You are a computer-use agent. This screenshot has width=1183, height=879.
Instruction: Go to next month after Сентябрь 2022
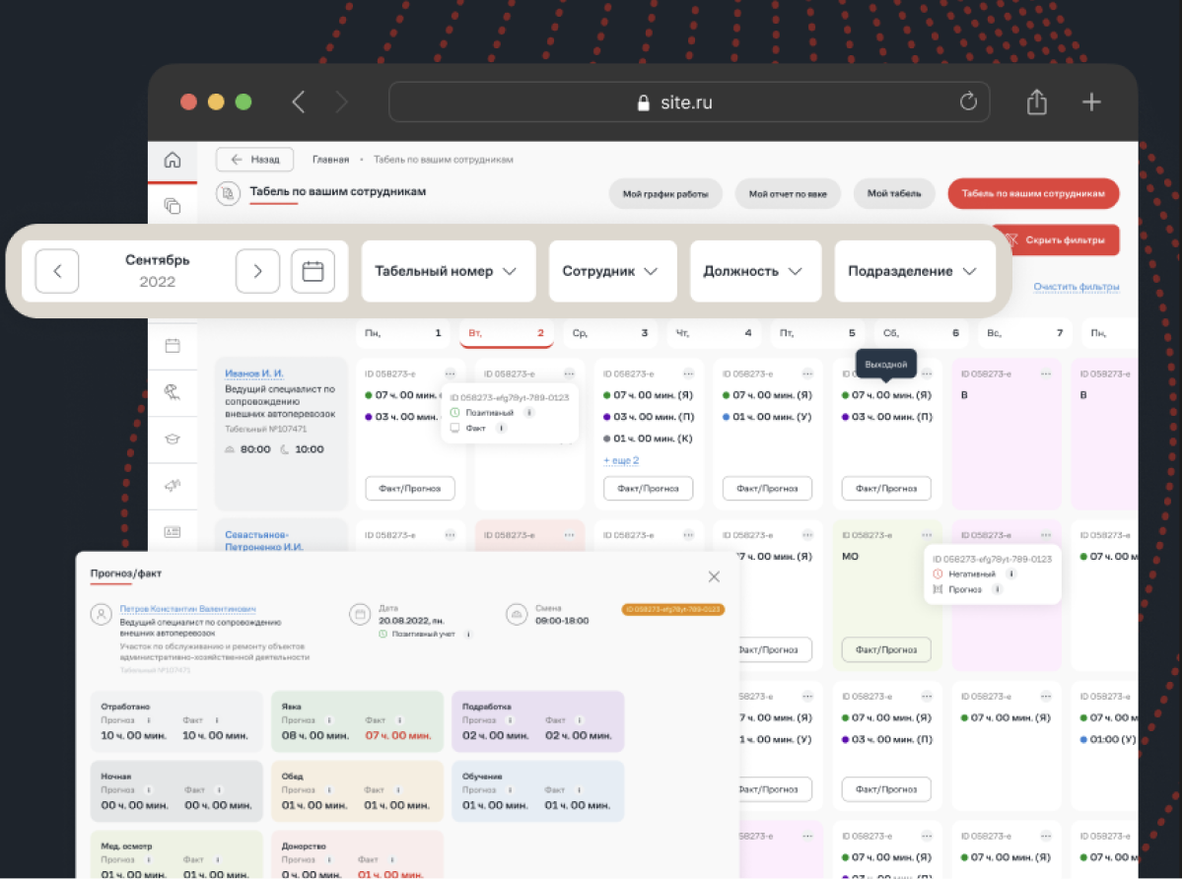click(257, 271)
